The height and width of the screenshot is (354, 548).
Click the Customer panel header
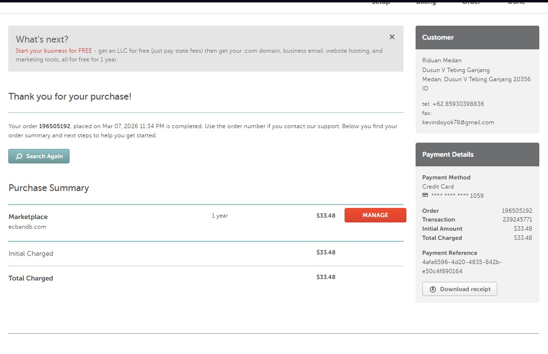point(477,37)
